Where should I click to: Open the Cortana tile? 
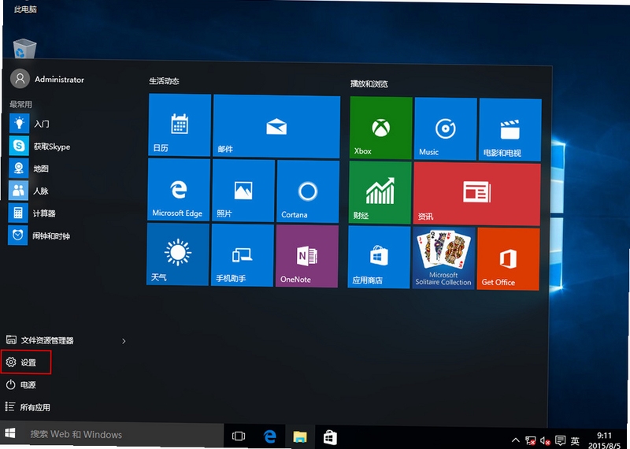[308, 191]
